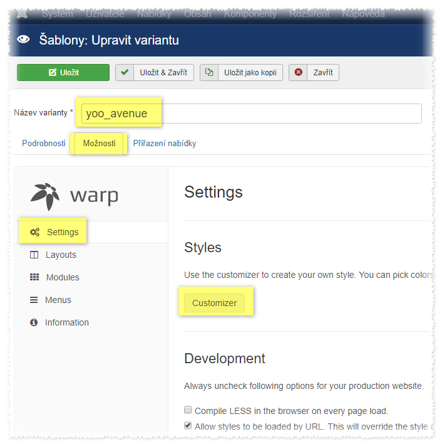This screenshot has height=446, width=442.
Task: Click the Uložit & Zavřít button
Action: click(x=155, y=73)
